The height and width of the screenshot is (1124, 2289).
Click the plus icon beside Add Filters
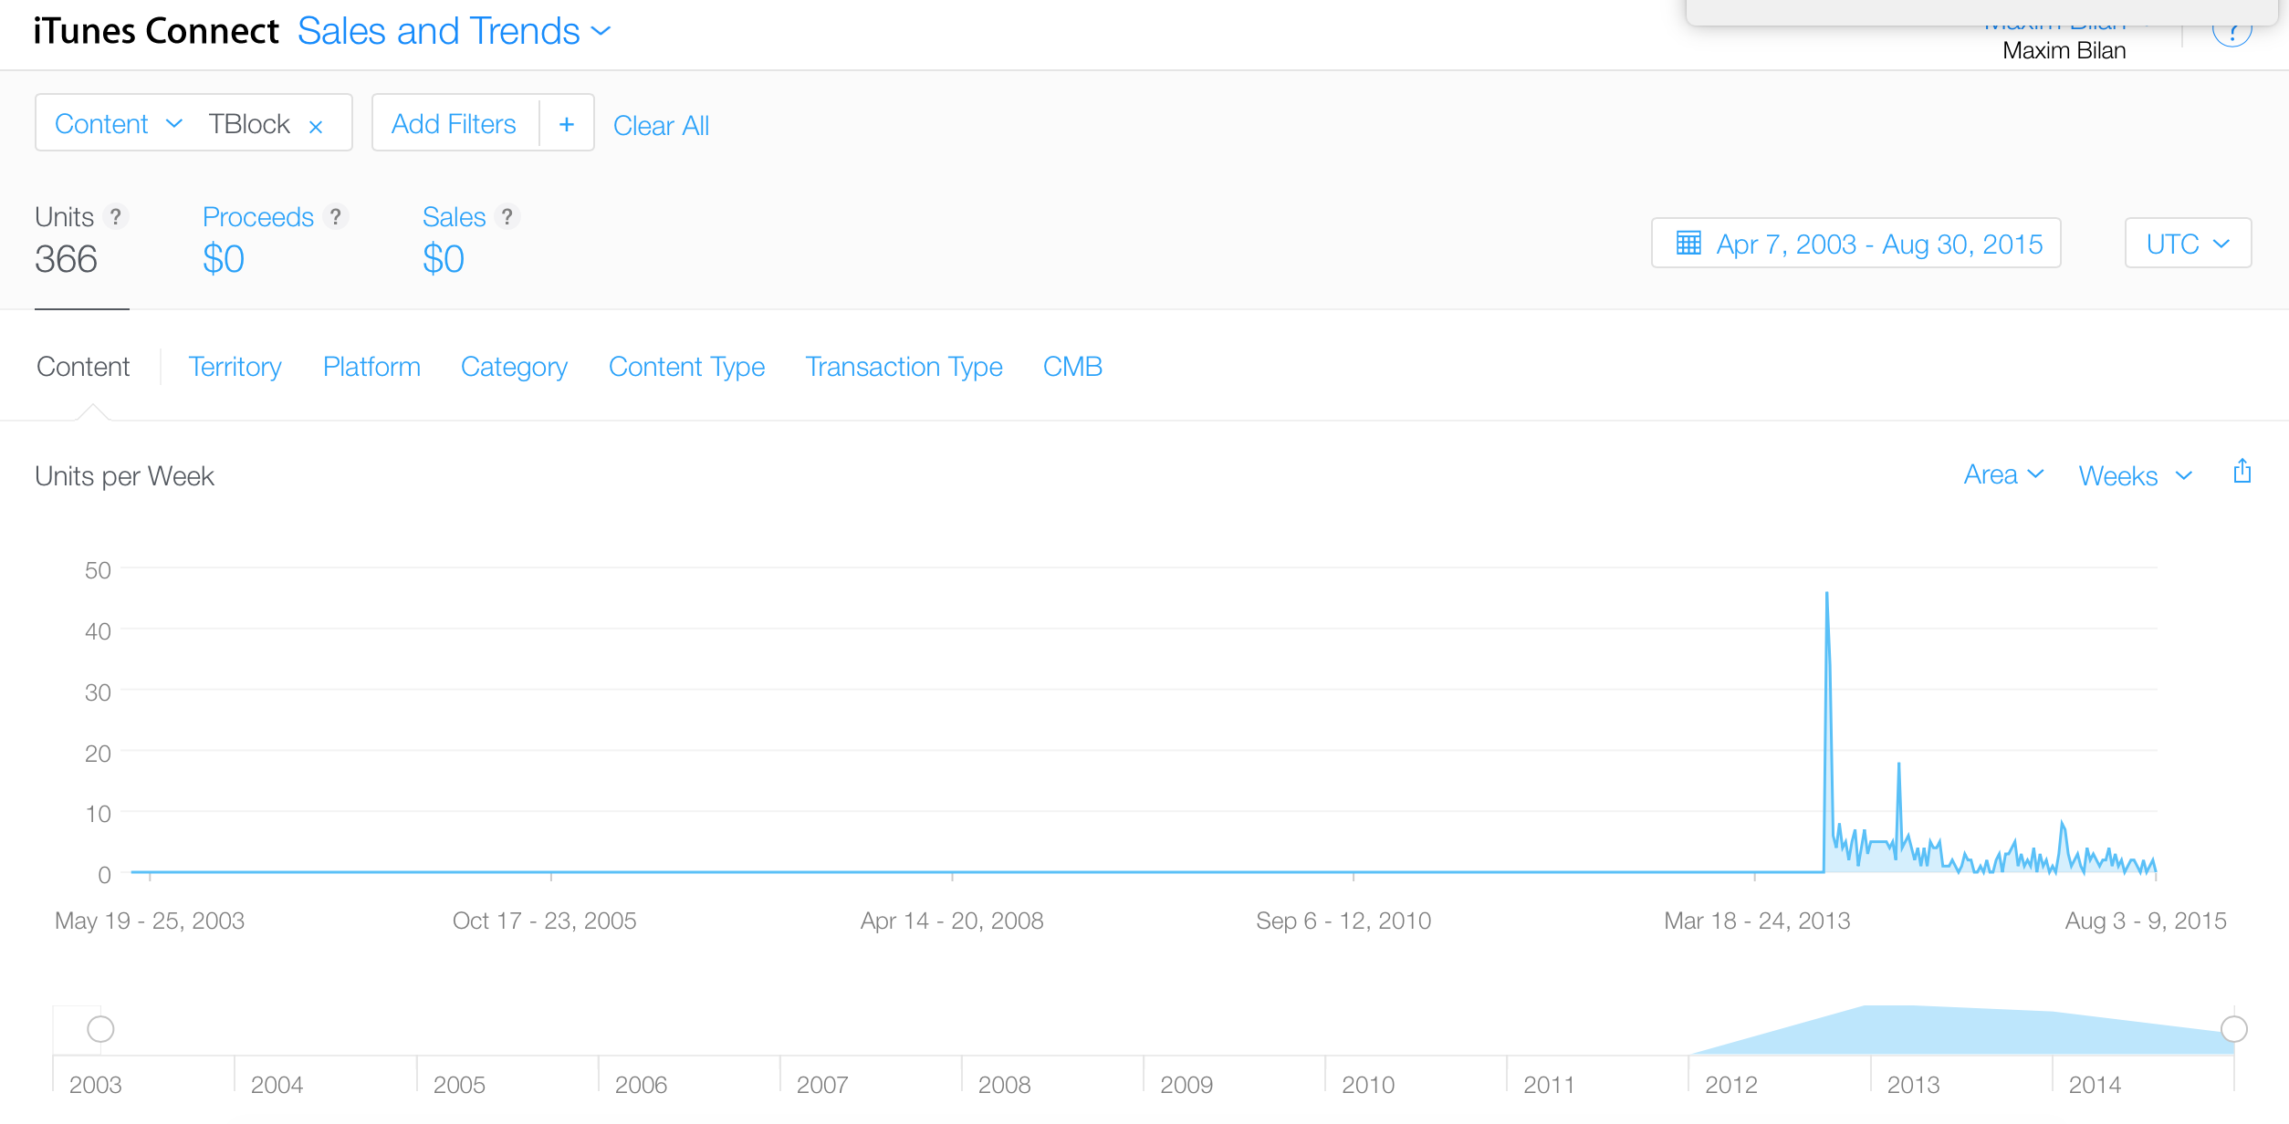pyautogui.click(x=567, y=124)
